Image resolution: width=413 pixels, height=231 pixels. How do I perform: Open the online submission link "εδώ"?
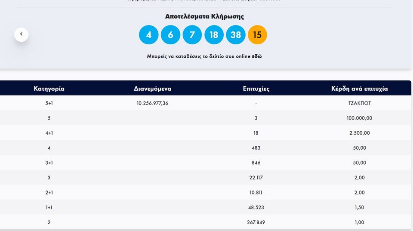coord(257,56)
